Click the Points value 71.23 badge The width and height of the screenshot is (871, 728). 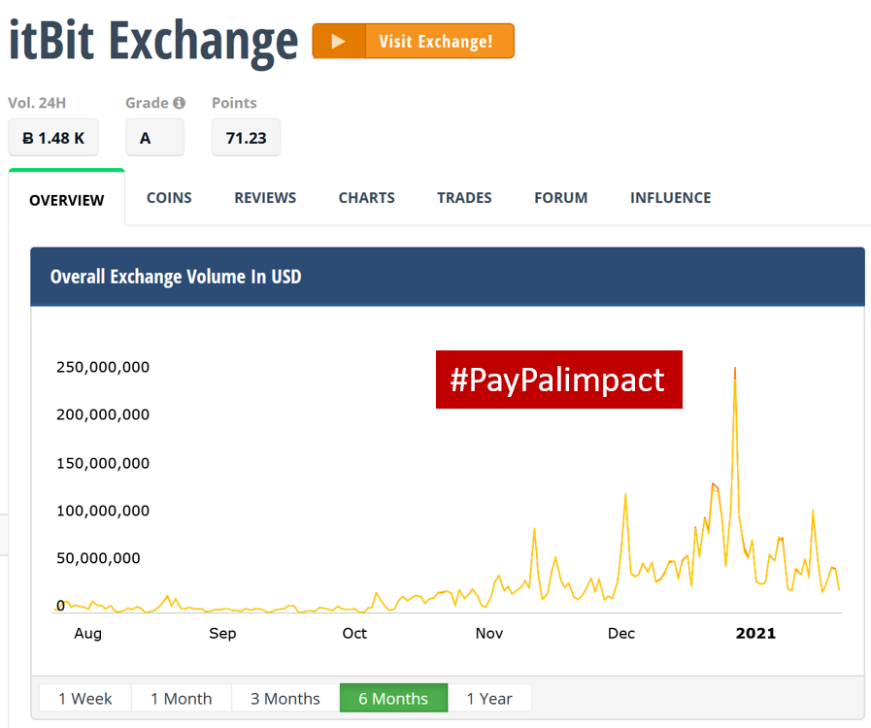coord(246,137)
